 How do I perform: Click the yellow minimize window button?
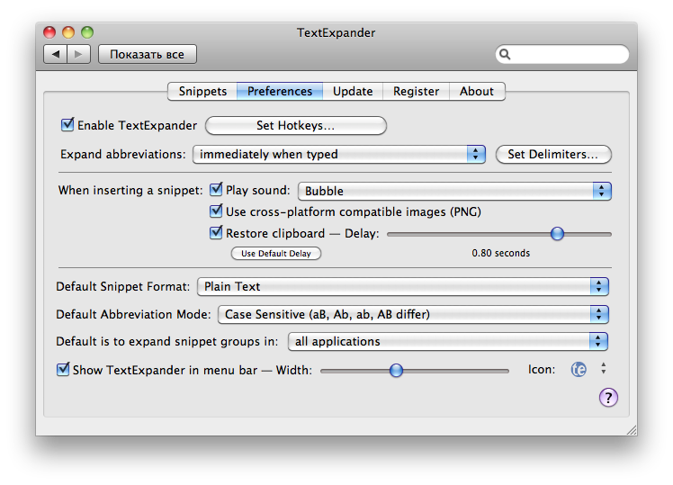click(68, 32)
